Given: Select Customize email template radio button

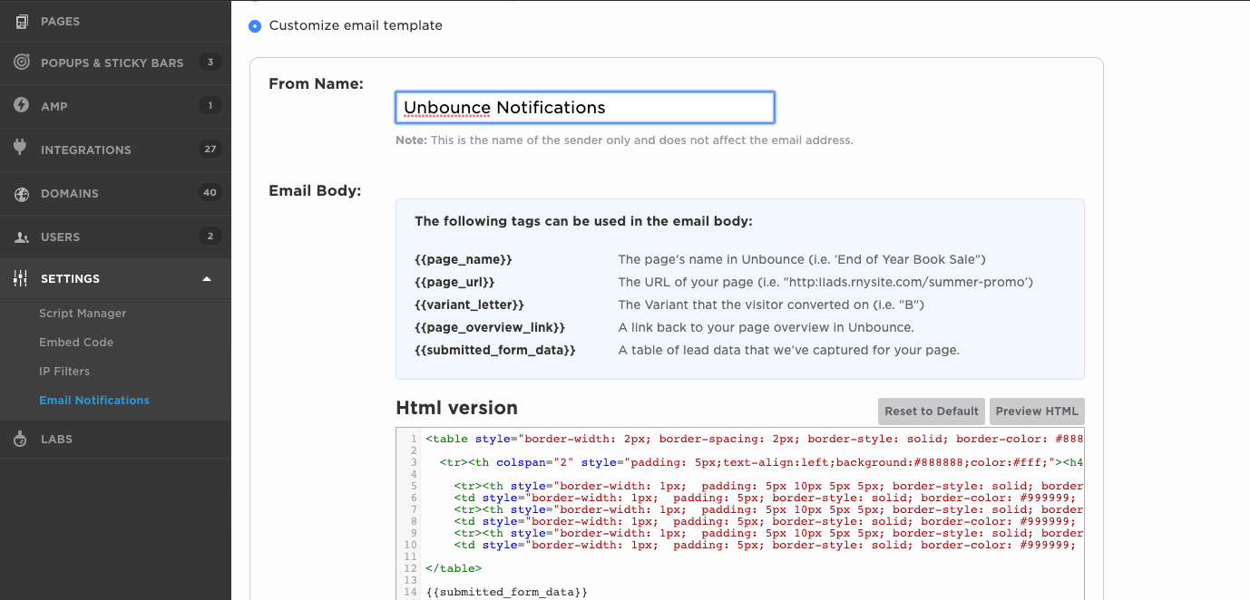Looking at the screenshot, I should tap(255, 25).
